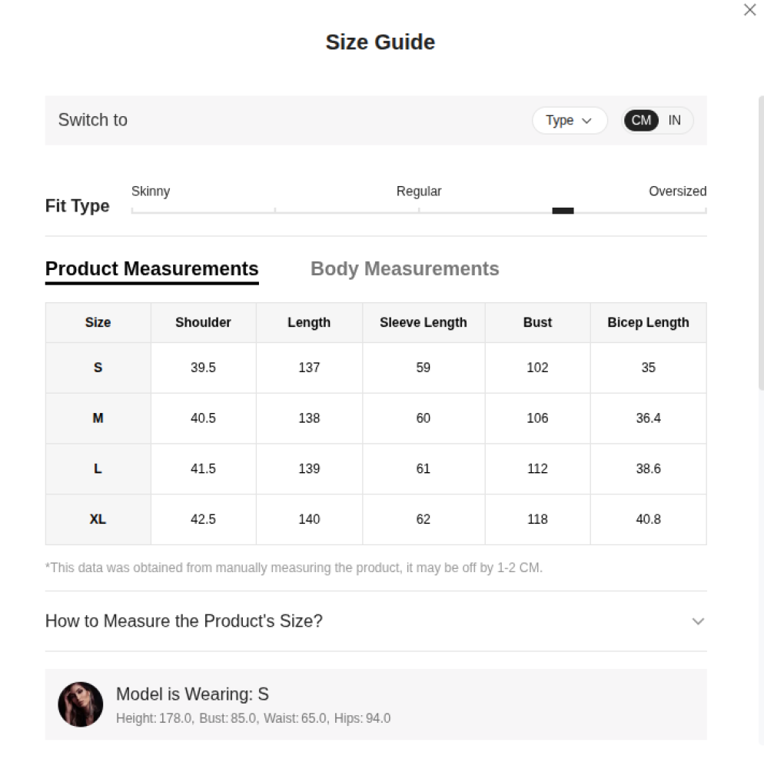Click the black Fit Type slider marker
This screenshot has width=764, height=769.
(x=563, y=211)
